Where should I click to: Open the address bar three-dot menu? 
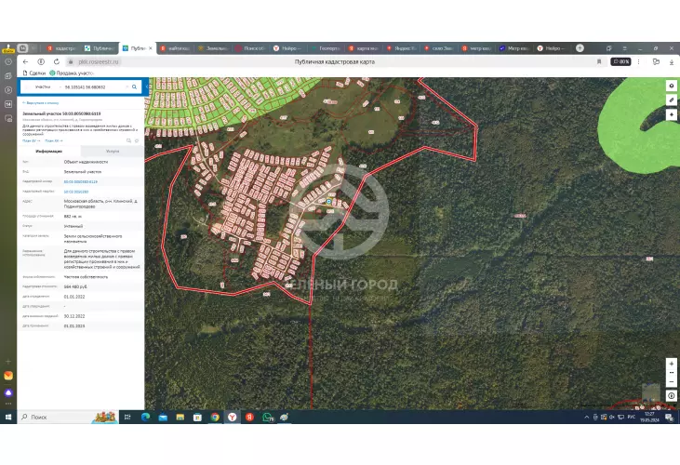638,62
